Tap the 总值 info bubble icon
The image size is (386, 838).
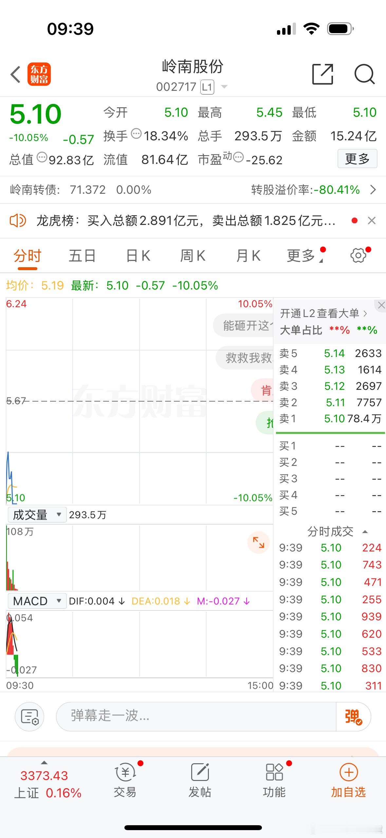[x=42, y=157]
